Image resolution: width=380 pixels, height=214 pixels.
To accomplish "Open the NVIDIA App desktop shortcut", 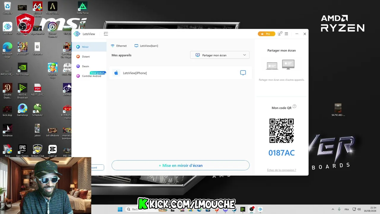I will tap(23, 69).
